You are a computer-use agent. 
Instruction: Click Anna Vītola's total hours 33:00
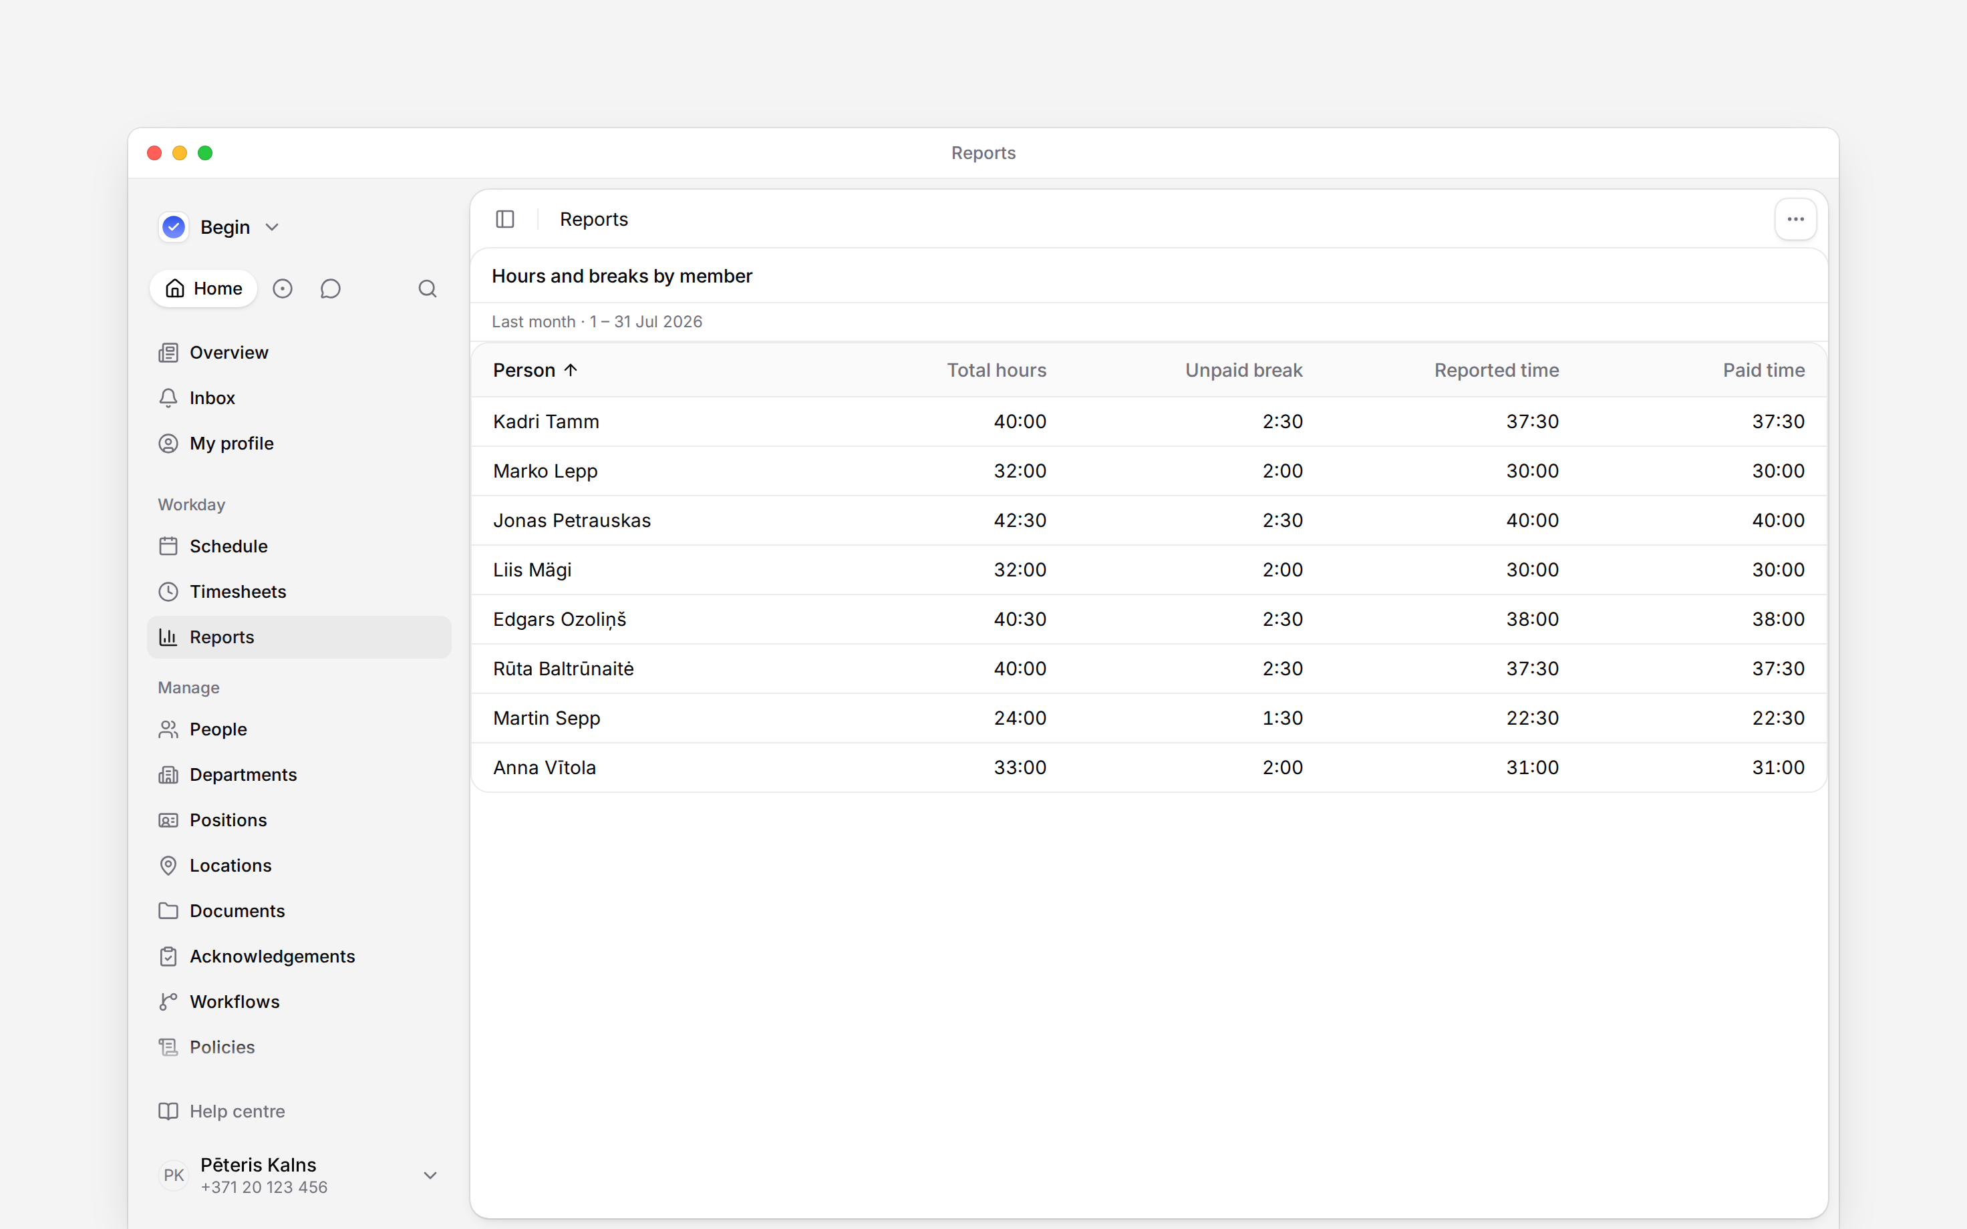(1020, 768)
